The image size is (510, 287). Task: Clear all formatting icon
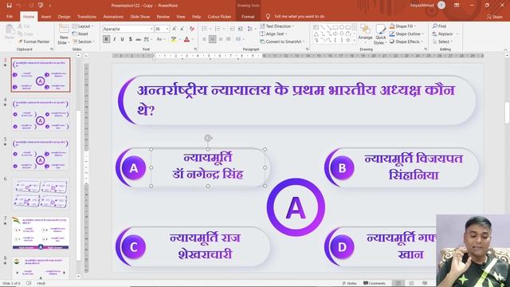click(192, 29)
